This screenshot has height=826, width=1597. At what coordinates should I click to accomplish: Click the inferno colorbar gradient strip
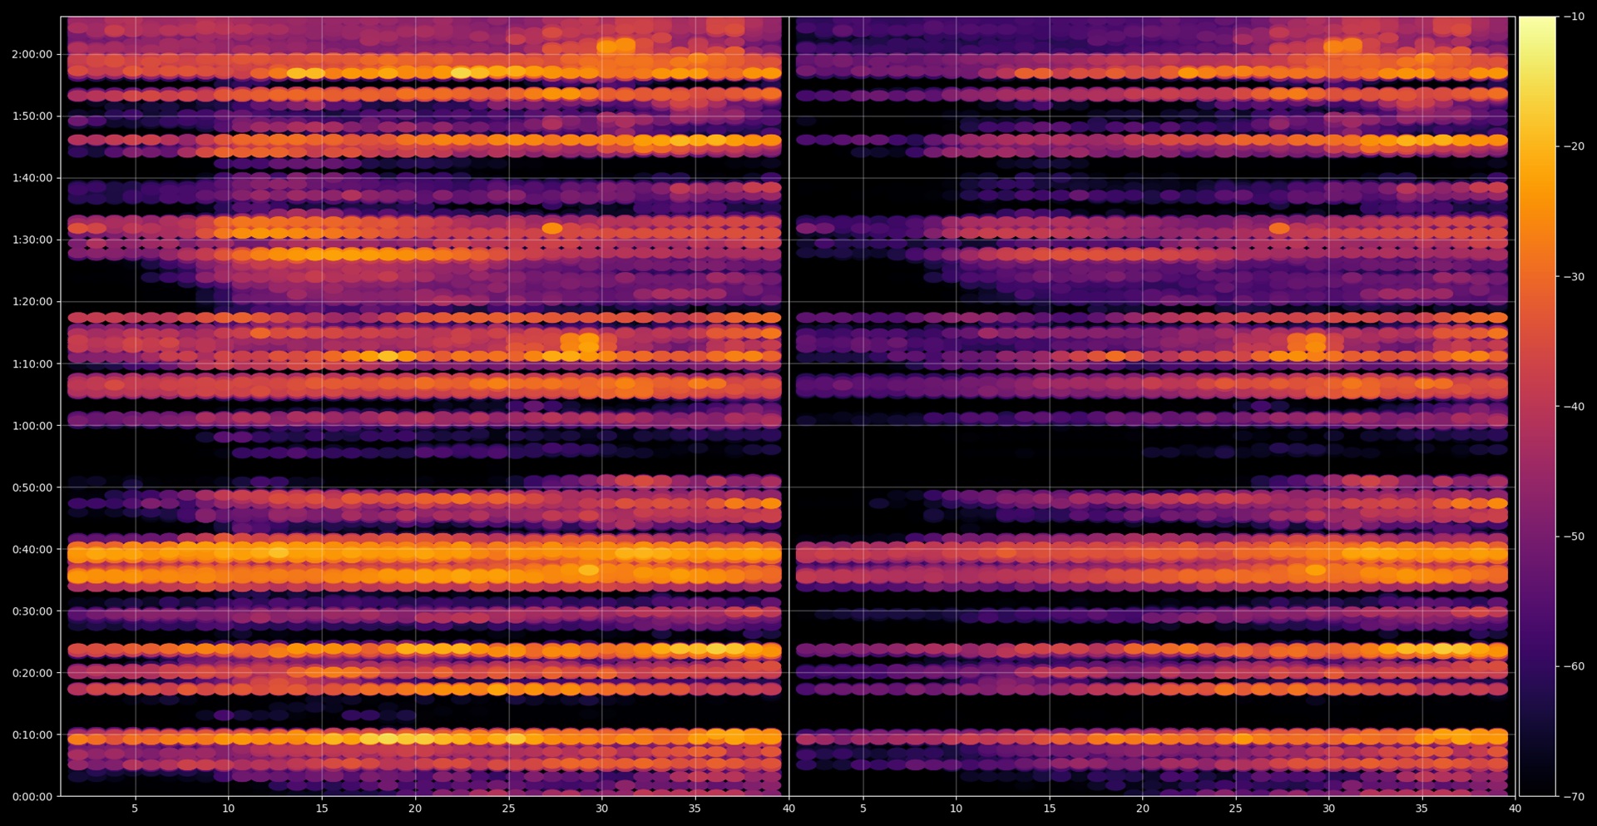(1537, 407)
